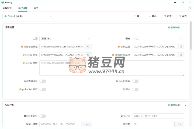This screenshot has height=129, width=194.
Task: Browse for the scrcpy path
Action: coord(88,55)
